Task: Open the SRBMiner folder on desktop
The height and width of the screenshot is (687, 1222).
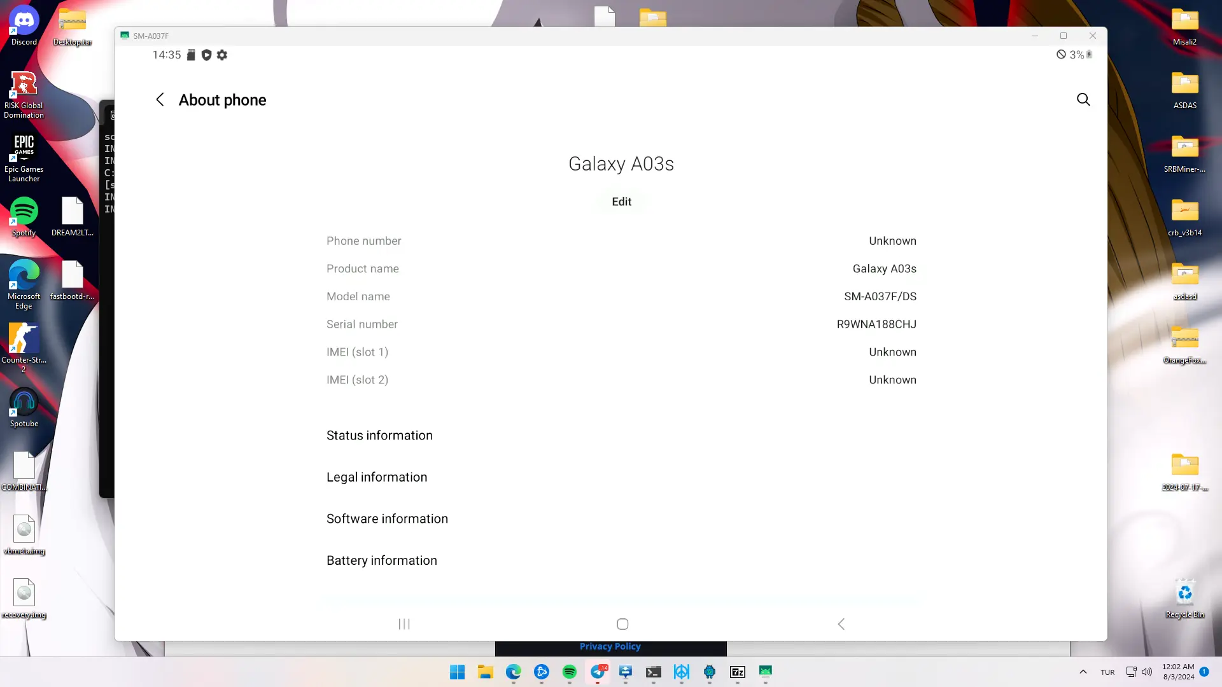Action: tap(1185, 153)
